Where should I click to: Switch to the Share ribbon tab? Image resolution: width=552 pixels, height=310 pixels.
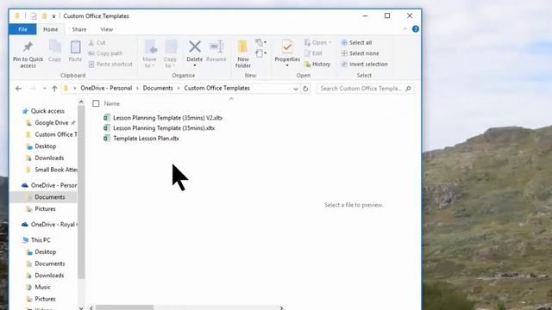click(79, 29)
